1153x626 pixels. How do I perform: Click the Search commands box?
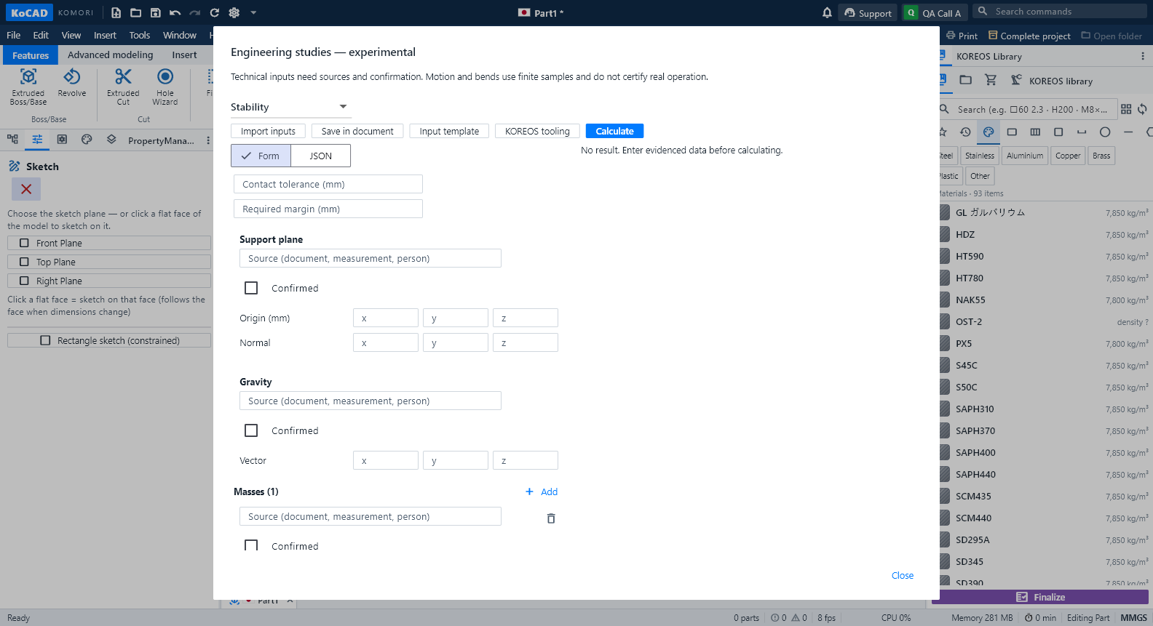coord(1060,12)
